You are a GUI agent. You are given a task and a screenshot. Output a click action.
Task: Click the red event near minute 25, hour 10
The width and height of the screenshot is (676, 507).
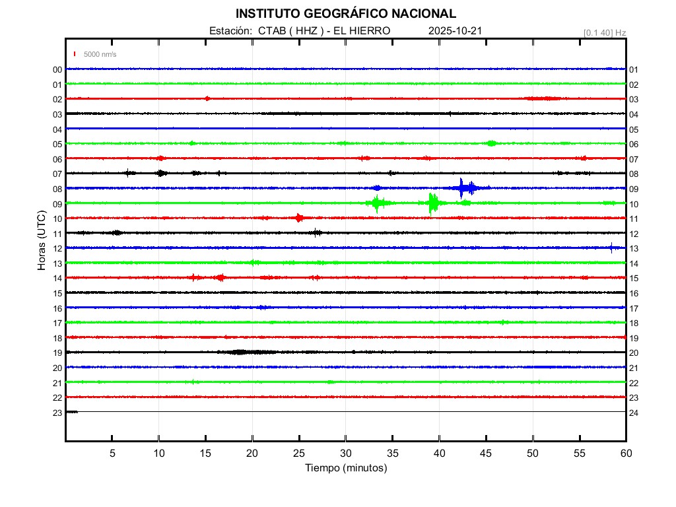(300, 218)
